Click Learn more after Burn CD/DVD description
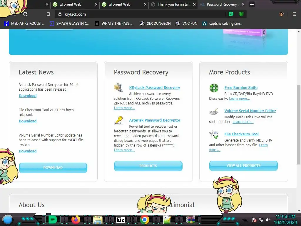 tap(239, 99)
